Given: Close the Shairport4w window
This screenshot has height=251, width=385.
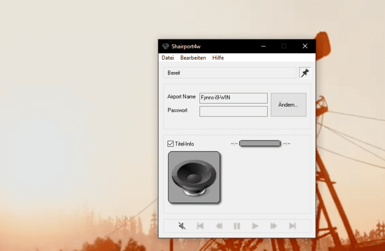Looking at the screenshot, I should (305, 46).
